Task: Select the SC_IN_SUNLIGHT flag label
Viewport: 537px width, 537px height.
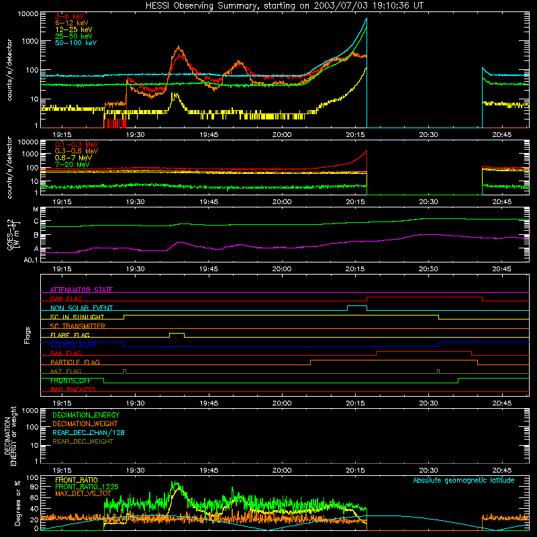Action: tap(77, 317)
